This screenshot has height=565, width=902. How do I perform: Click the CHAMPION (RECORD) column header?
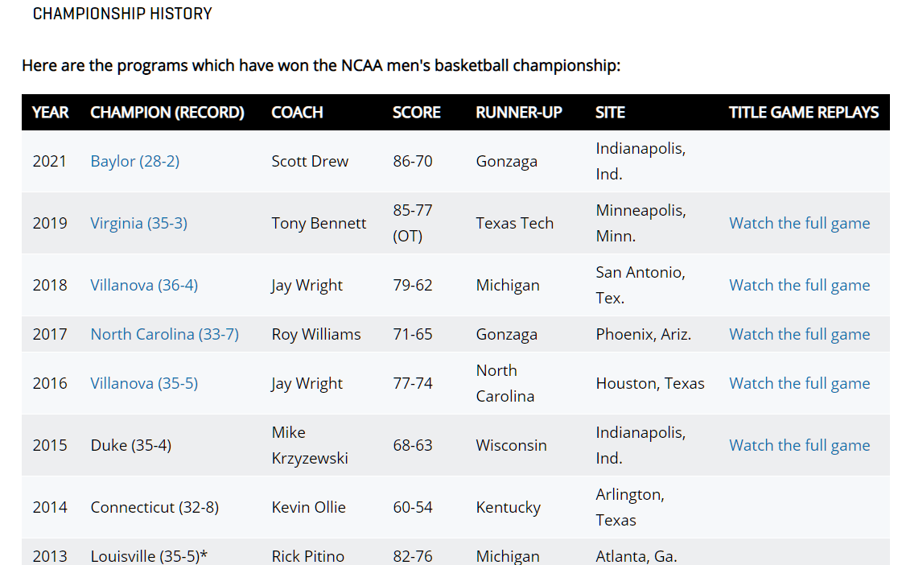(167, 113)
